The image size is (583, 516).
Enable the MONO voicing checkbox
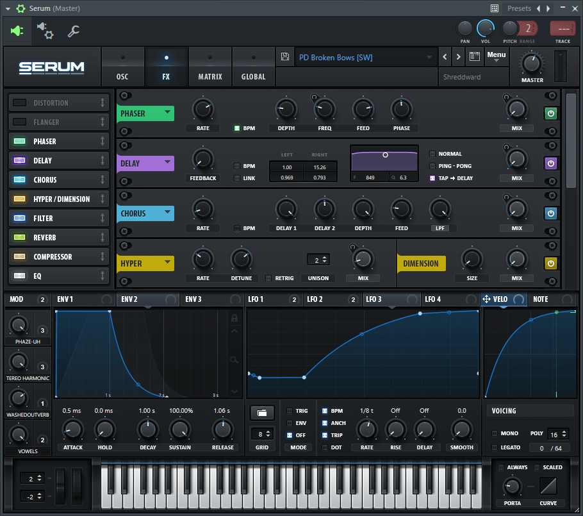click(x=495, y=433)
